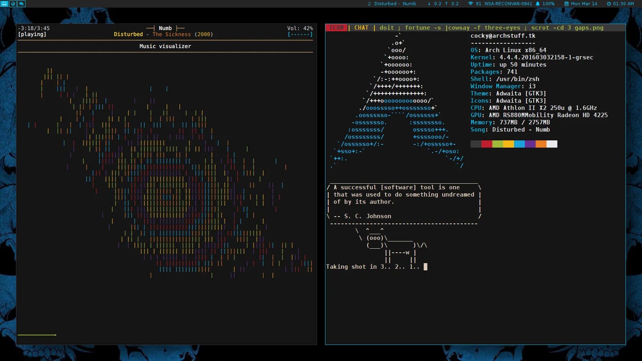Click the purple color block
This screenshot has height=361, width=642.
click(x=530, y=144)
